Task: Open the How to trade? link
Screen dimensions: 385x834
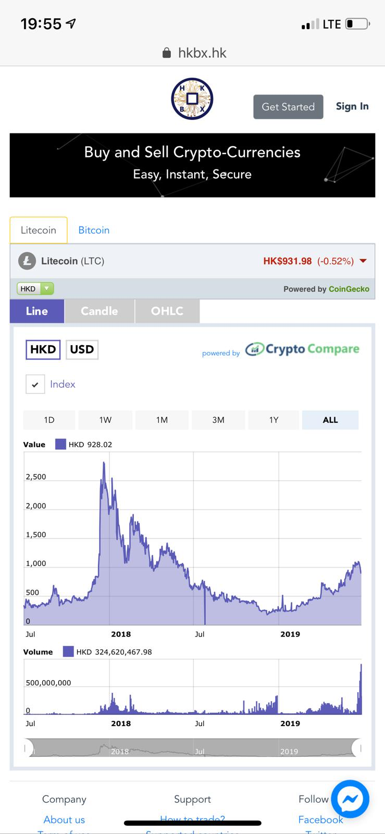Action: click(x=192, y=819)
